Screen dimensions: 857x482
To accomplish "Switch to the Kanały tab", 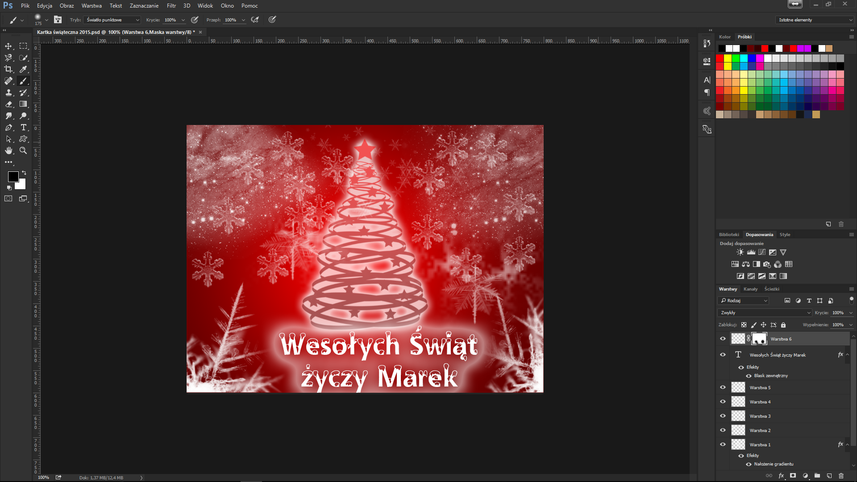I will [750, 289].
